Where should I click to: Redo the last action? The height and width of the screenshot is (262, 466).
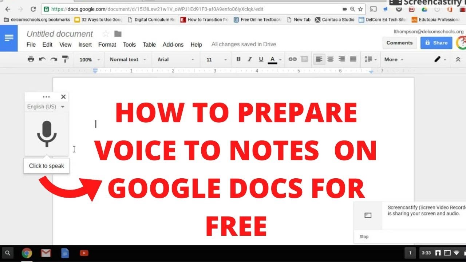[54, 59]
